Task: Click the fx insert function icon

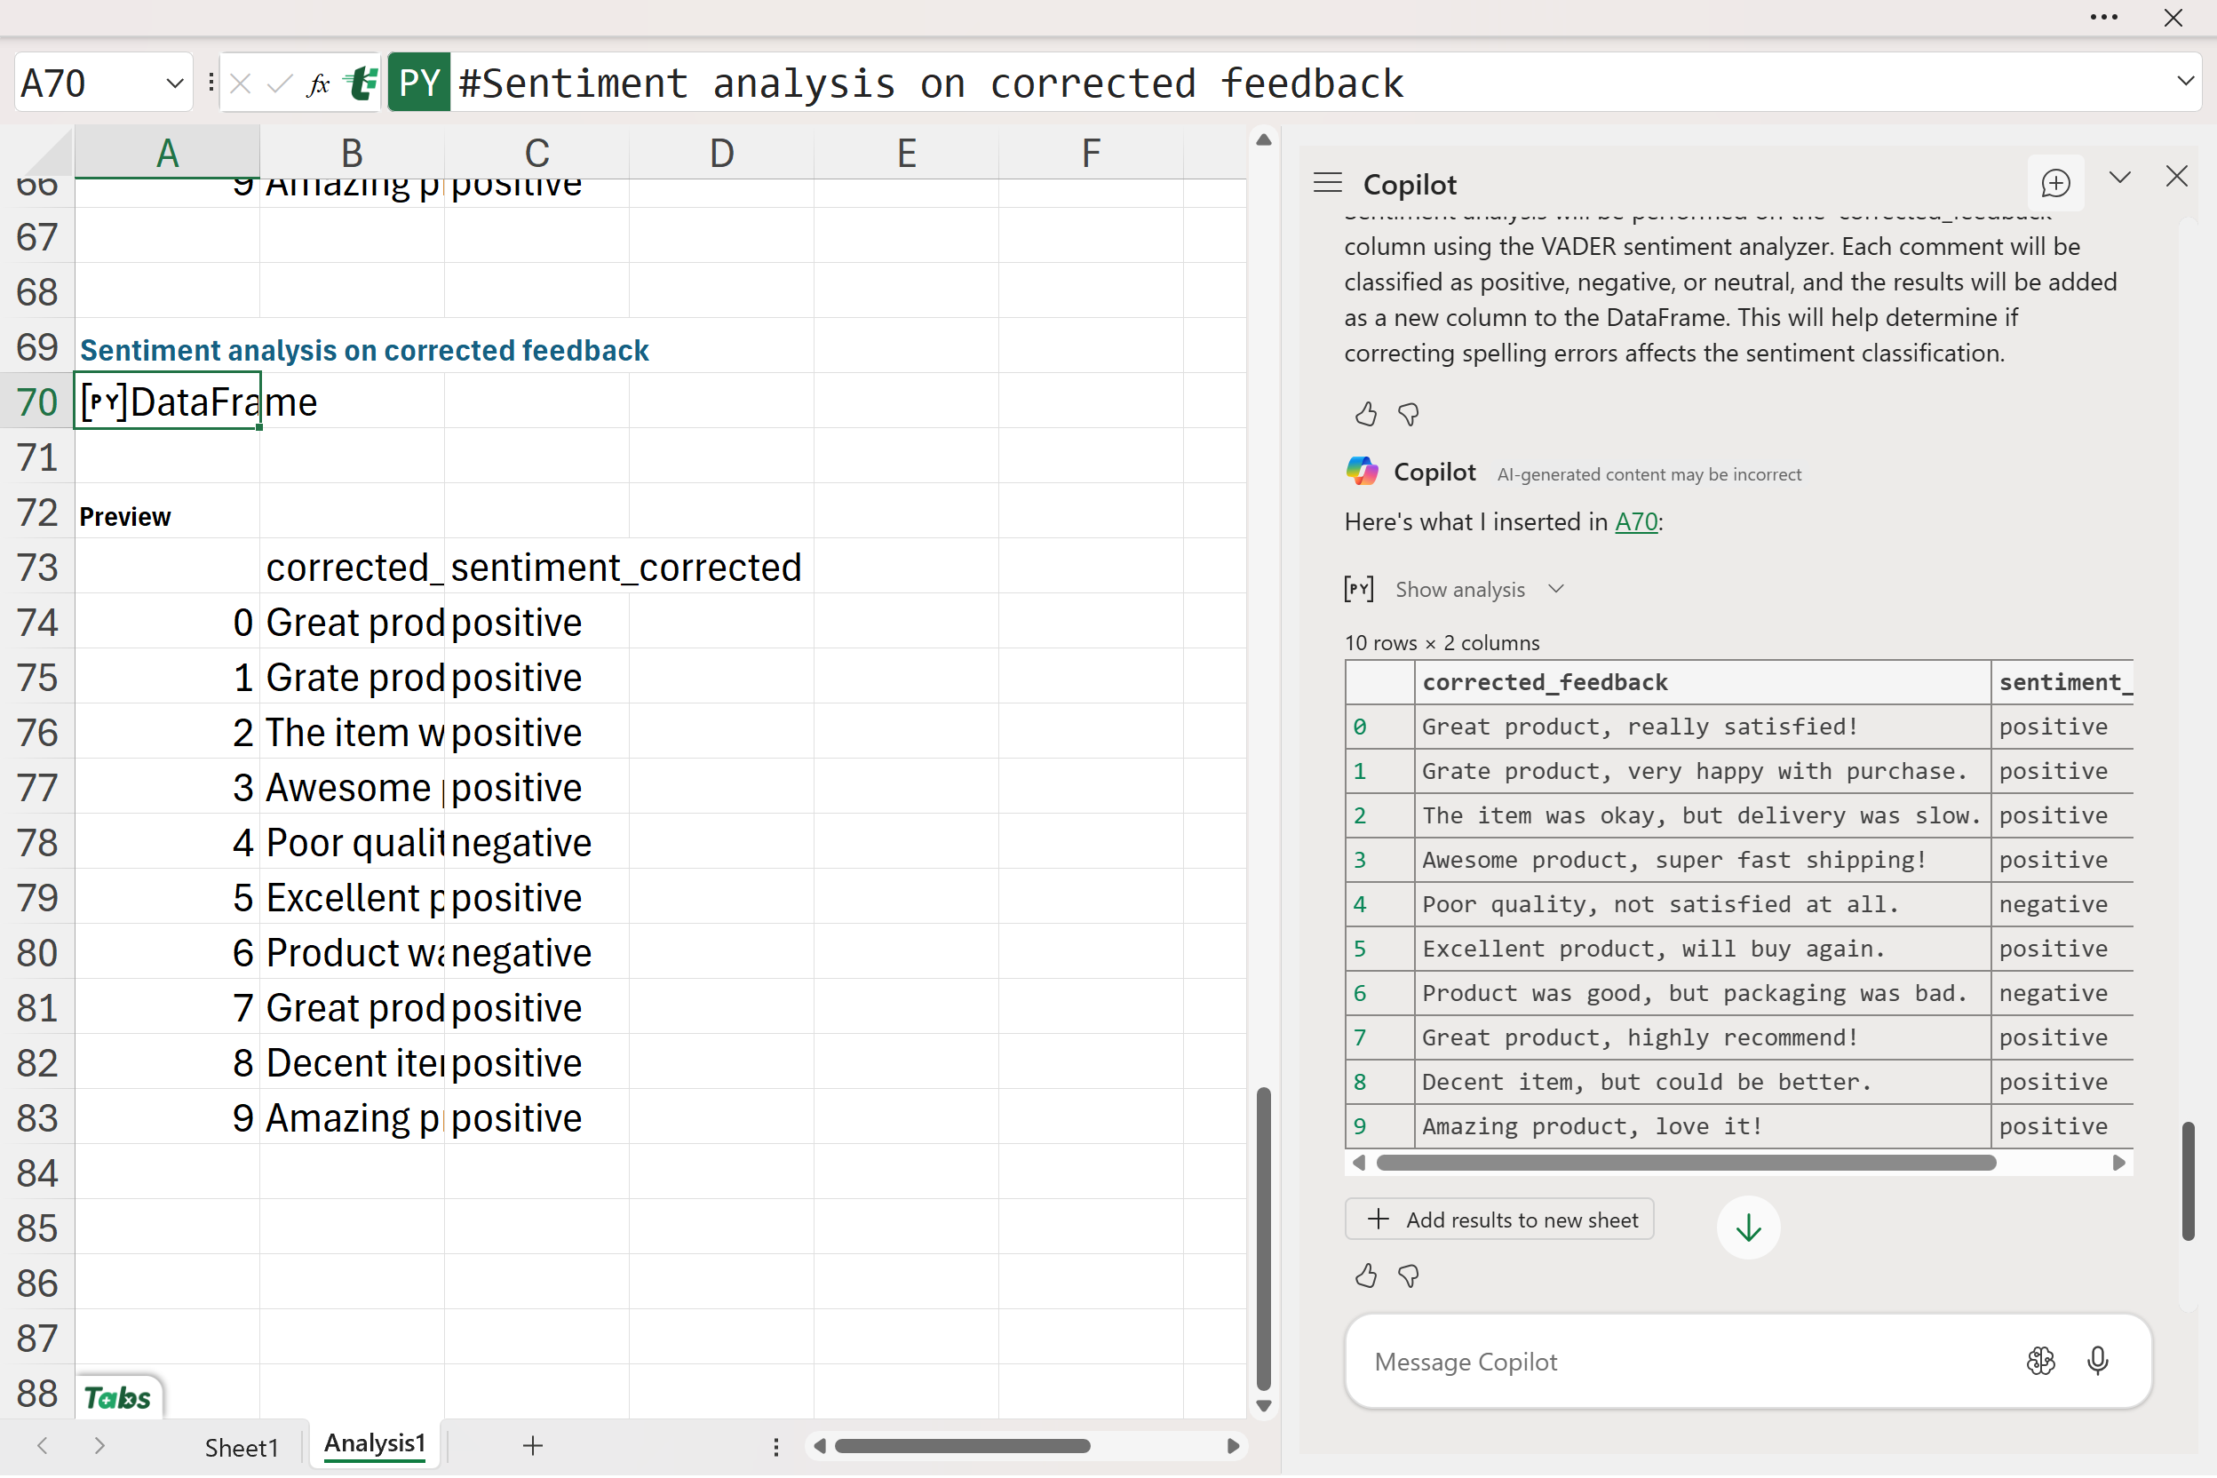Action: point(319,83)
